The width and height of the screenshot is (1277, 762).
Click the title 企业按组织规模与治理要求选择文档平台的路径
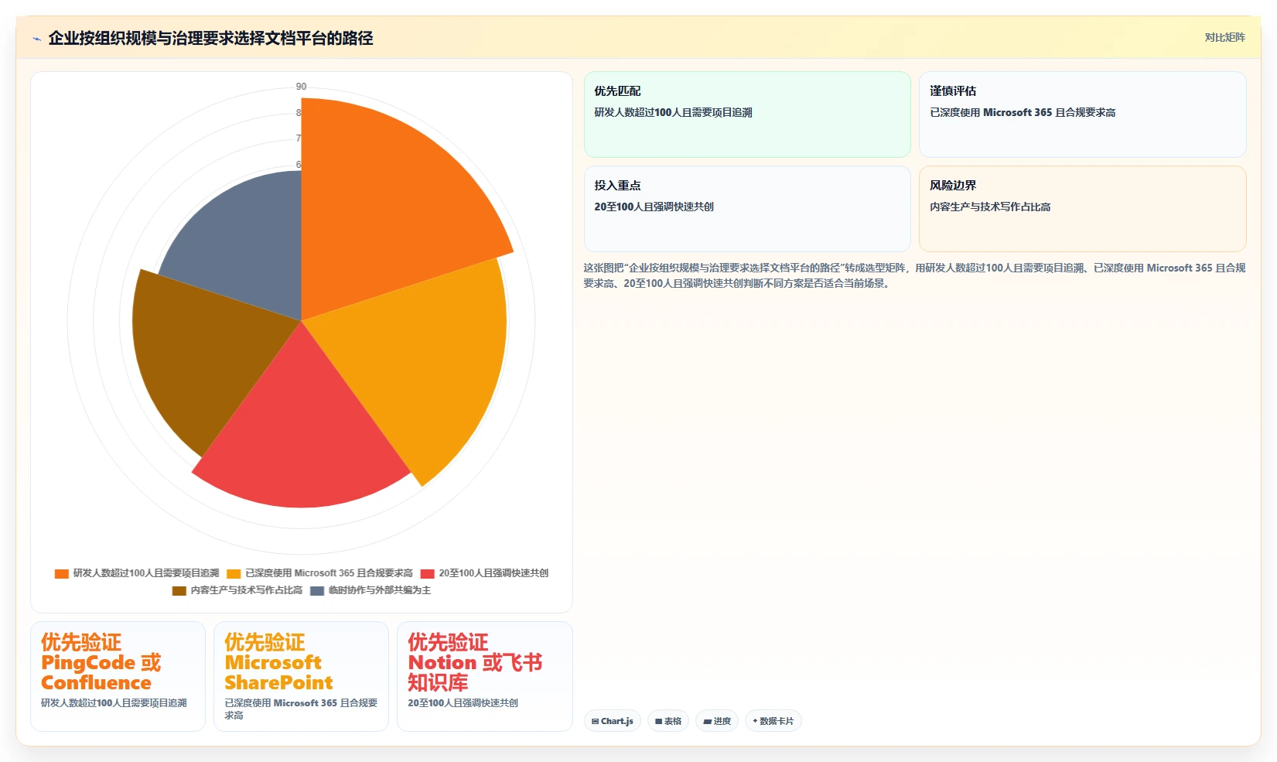pos(210,38)
